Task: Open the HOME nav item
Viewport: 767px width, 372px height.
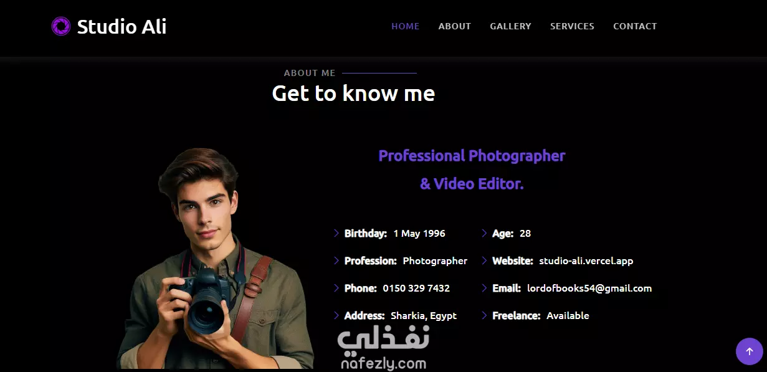Action: click(x=405, y=26)
